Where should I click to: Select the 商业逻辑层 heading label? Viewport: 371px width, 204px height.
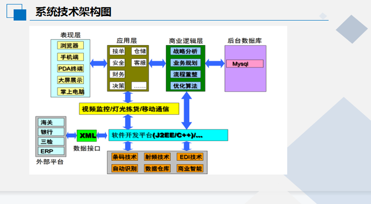(186, 40)
